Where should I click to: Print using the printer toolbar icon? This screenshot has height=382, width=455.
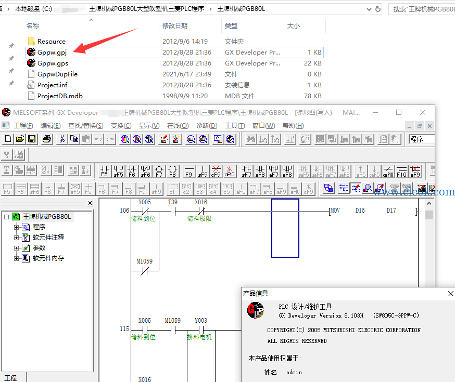[x=47, y=139]
